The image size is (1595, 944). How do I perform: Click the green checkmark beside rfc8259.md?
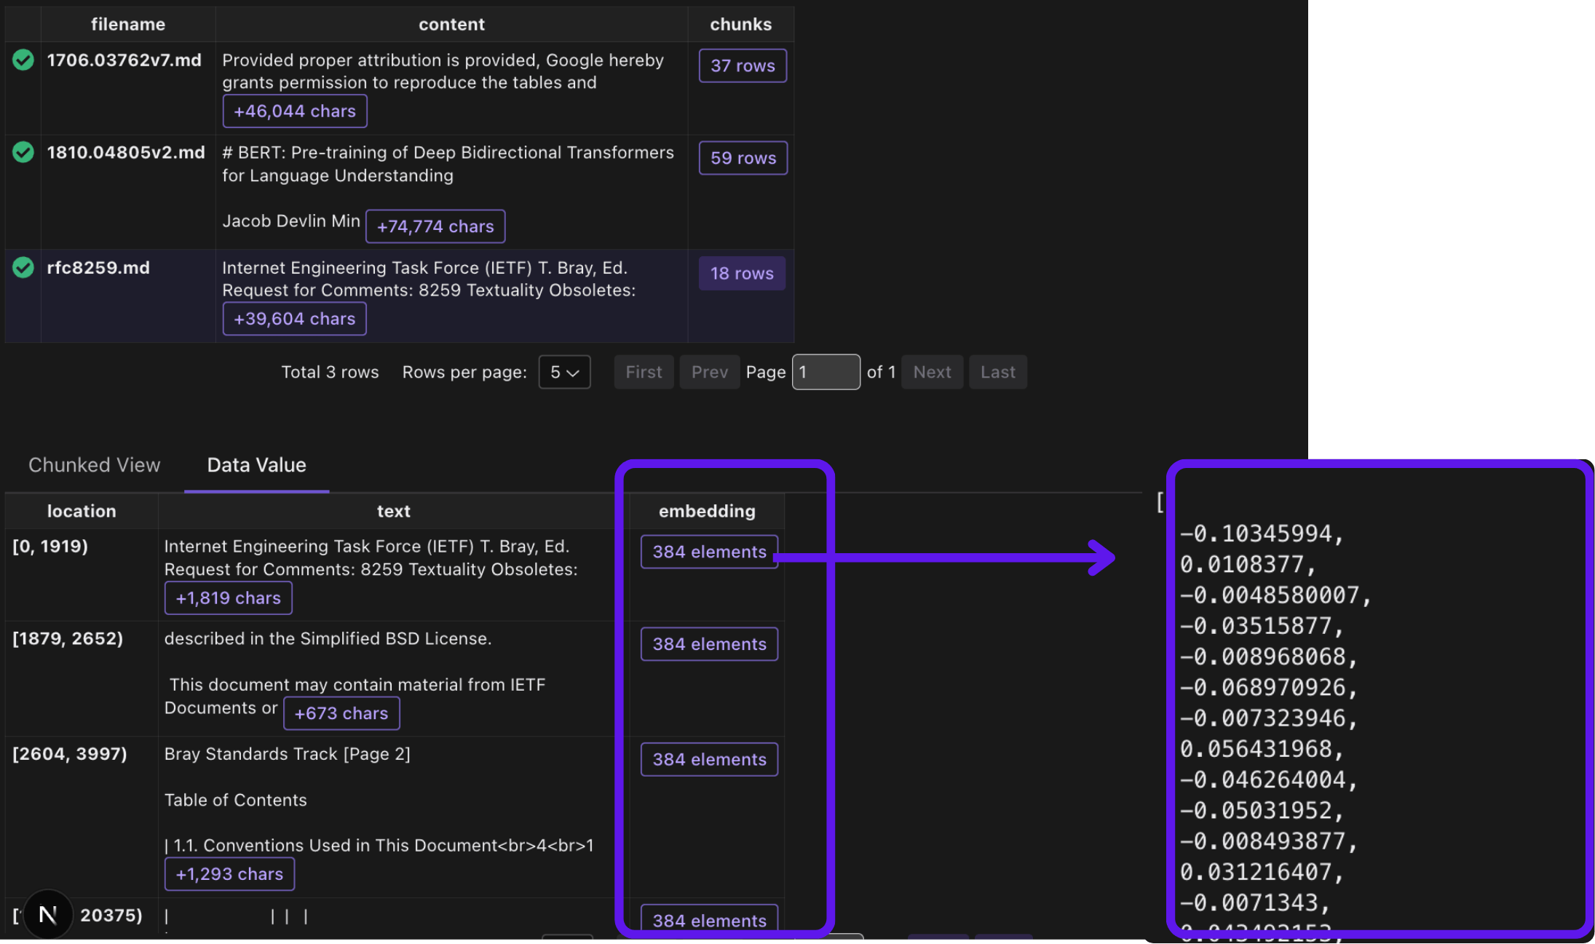[23, 268]
